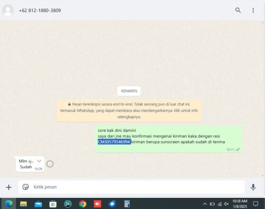Image resolution: width=265 pixels, height=209 pixels.
Task: Open the contact profile picture avatar
Action: tap(8, 10)
